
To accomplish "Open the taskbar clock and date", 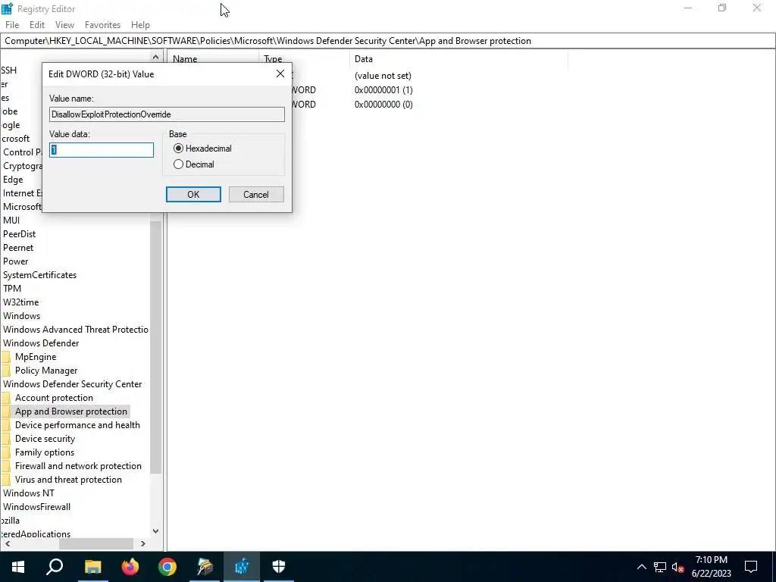I will tap(711, 567).
